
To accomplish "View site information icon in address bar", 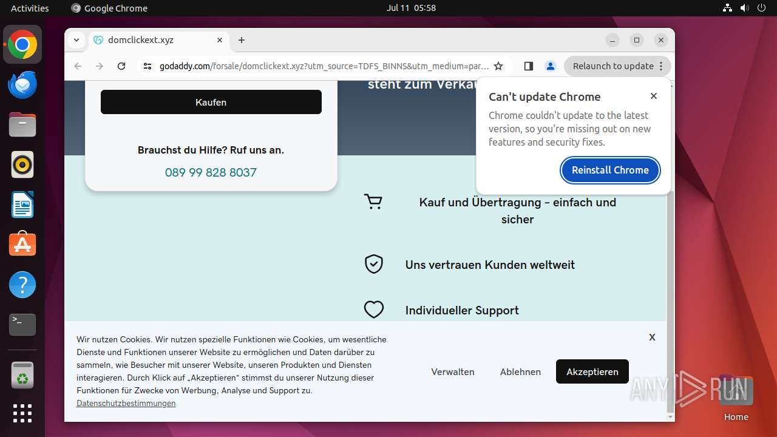I will (x=148, y=66).
